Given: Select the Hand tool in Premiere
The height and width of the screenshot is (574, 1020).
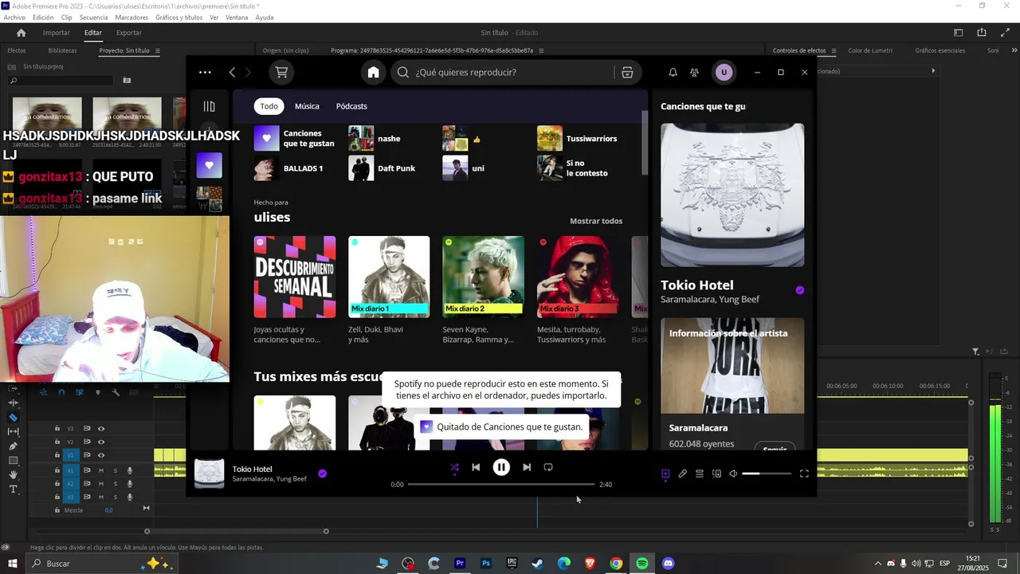Looking at the screenshot, I should tap(13, 475).
